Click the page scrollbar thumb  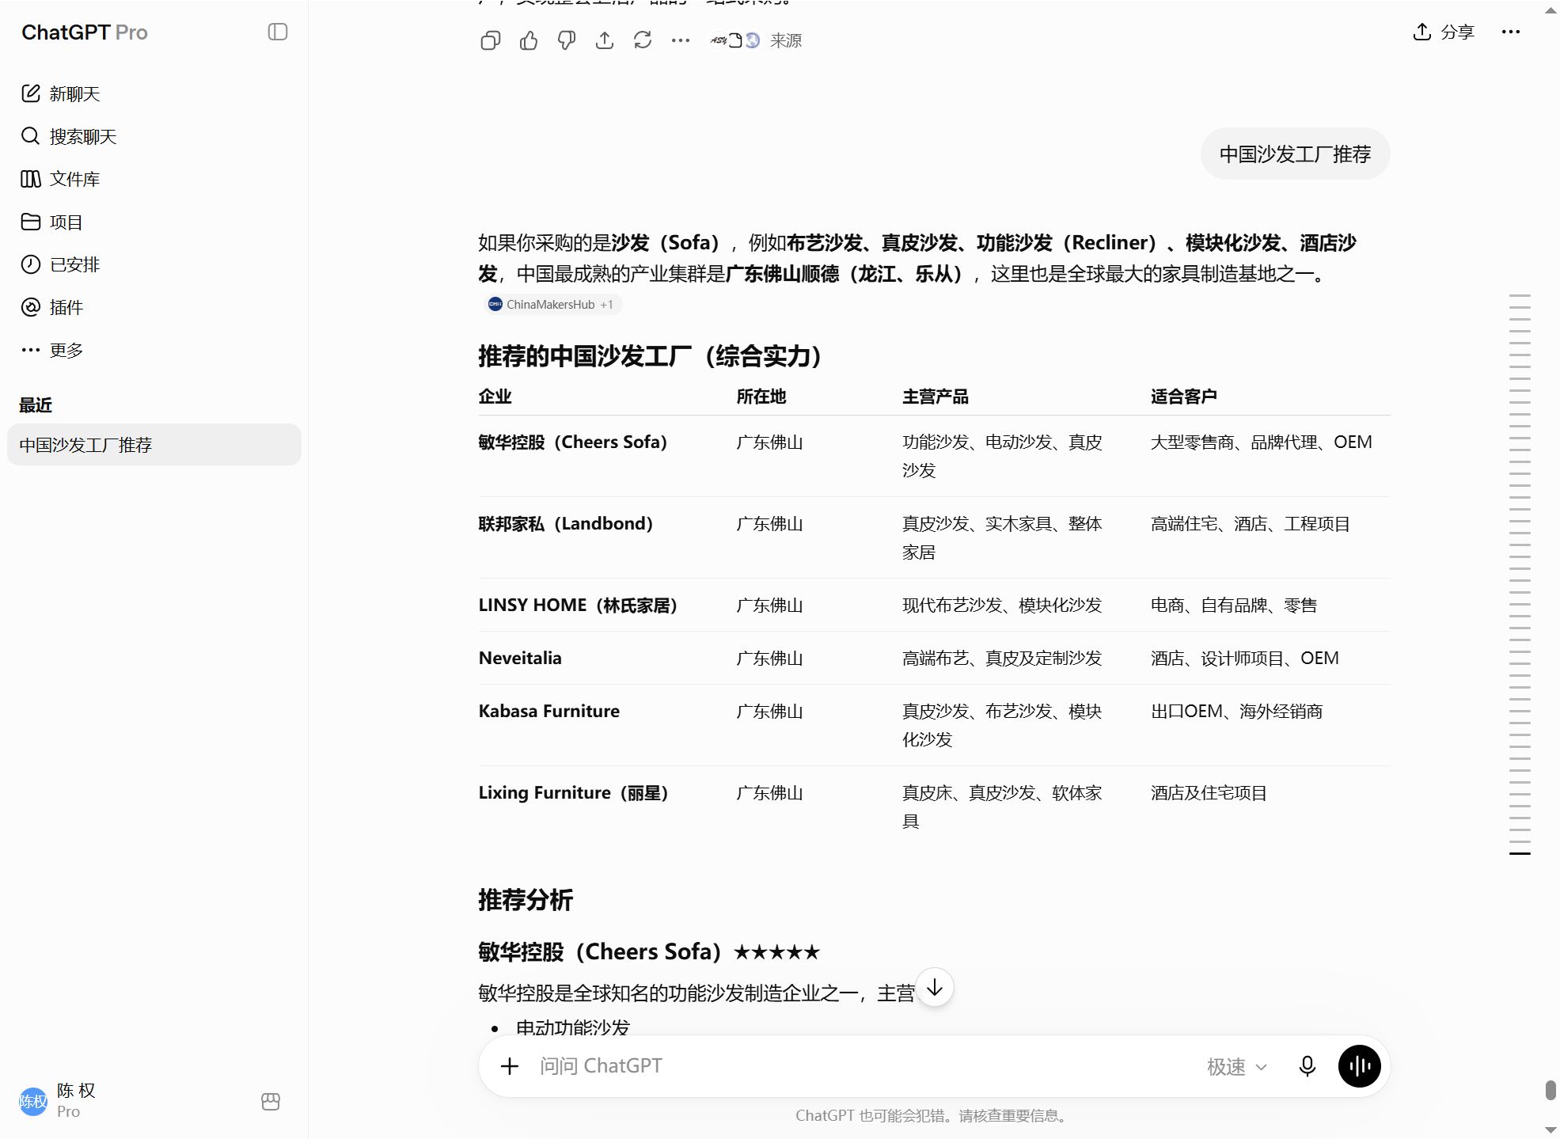(1551, 1090)
